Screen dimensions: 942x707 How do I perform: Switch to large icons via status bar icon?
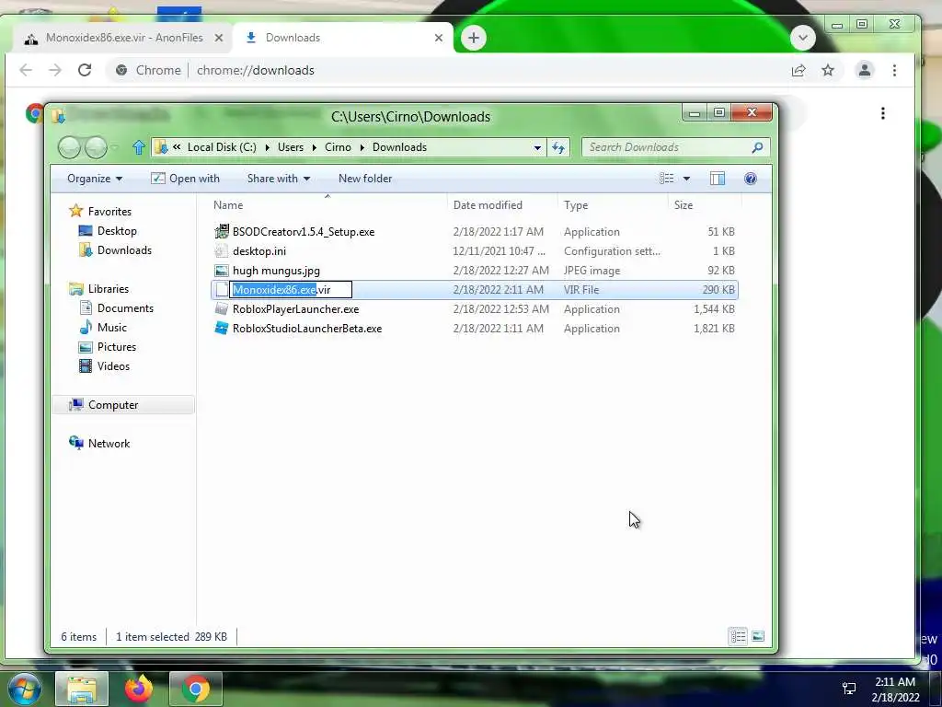tap(758, 636)
